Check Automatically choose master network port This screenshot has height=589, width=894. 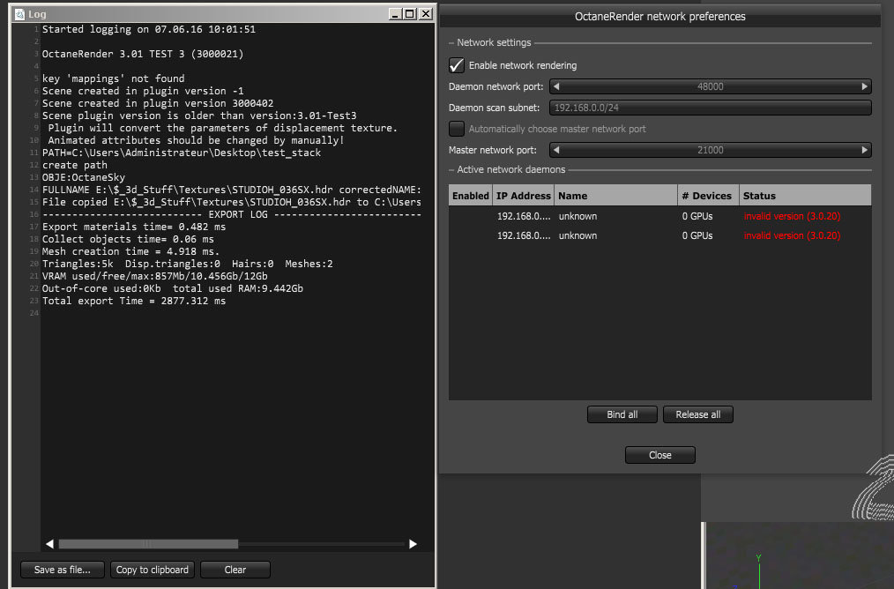pyautogui.click(x=456, y=128)
